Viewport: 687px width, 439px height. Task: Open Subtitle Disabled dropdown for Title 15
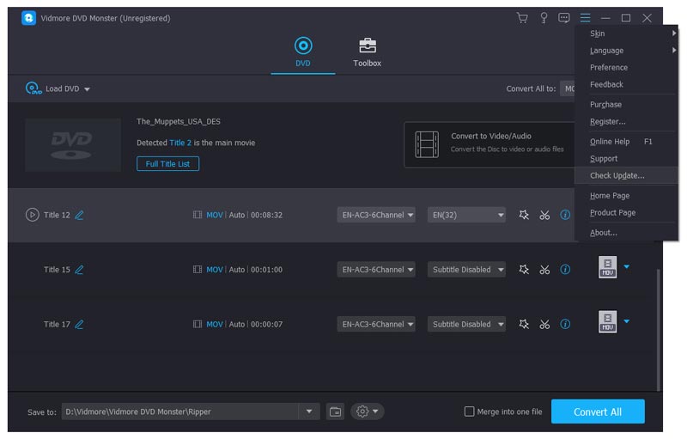pos(466,270)
